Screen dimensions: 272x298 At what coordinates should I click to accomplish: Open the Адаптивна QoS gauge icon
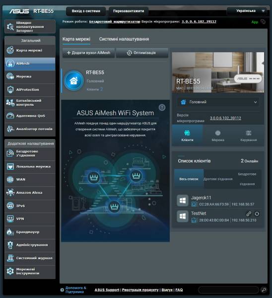[10, 116]
